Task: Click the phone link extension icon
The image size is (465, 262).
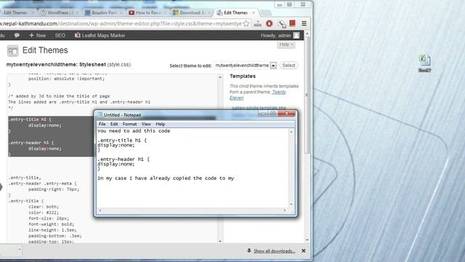Action: (282, 24)
